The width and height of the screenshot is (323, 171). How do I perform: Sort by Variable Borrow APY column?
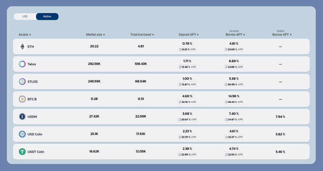pyautogui.click(x=235, y=35)
